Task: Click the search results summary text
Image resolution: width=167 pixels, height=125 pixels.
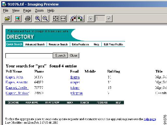Action: pos(41,66)
